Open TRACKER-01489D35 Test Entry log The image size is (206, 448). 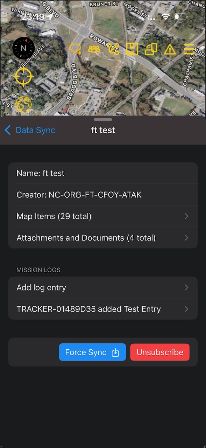click(x=103, y=309)
